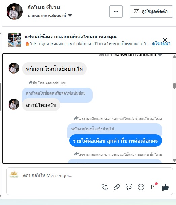This screenshot has width=176, height=205.
Task: Click the phone call icon
Action: click(105, 187)
